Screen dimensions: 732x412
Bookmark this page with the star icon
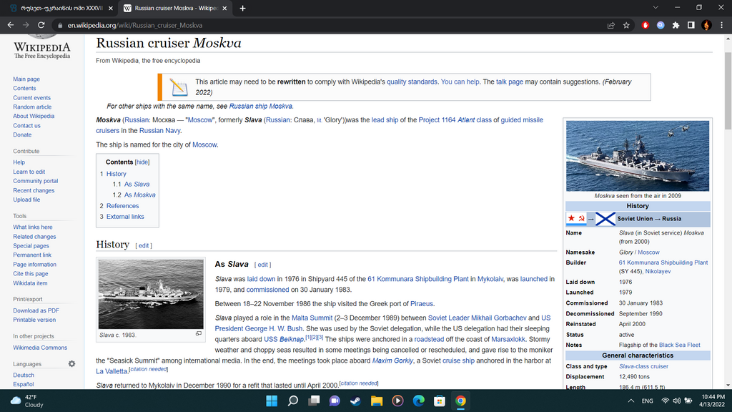[x=626, y=24]
